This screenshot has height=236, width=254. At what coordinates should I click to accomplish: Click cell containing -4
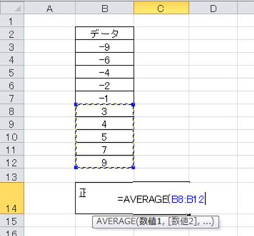(104, 72)
